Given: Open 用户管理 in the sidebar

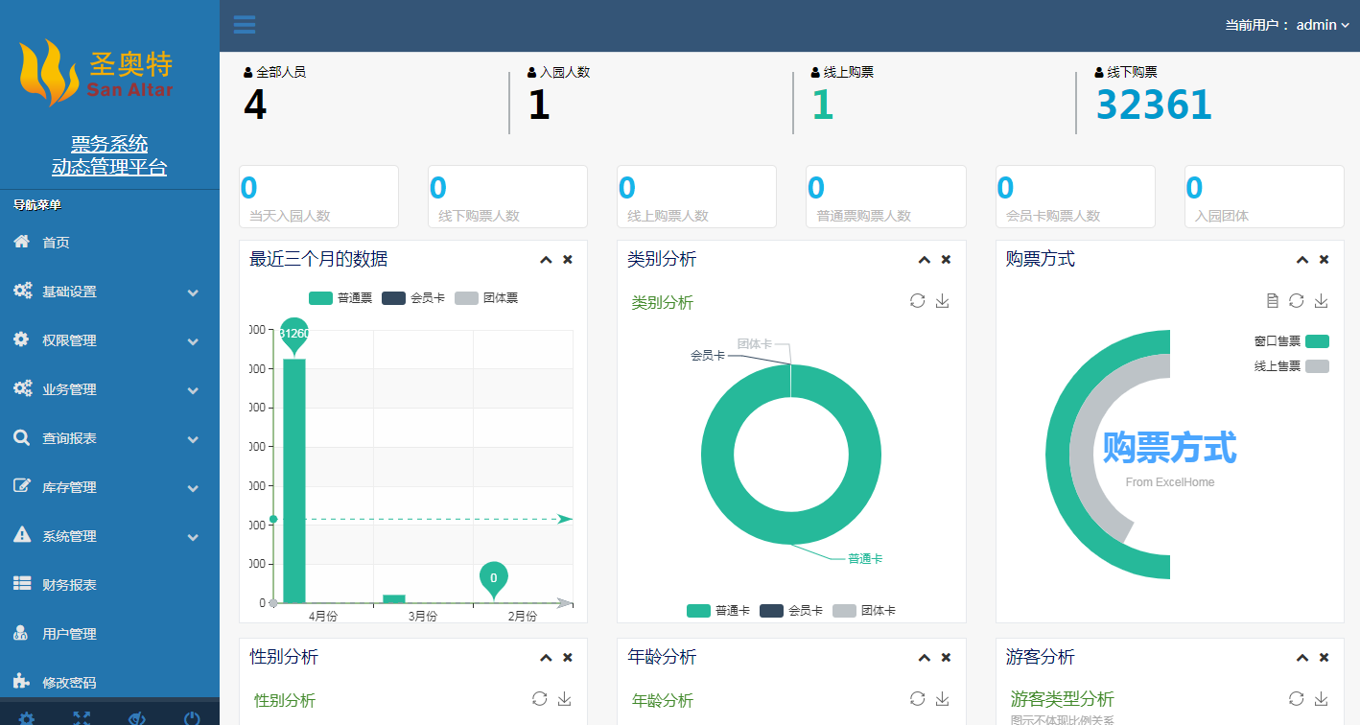Looking at the screenshot, I should 69,634.
